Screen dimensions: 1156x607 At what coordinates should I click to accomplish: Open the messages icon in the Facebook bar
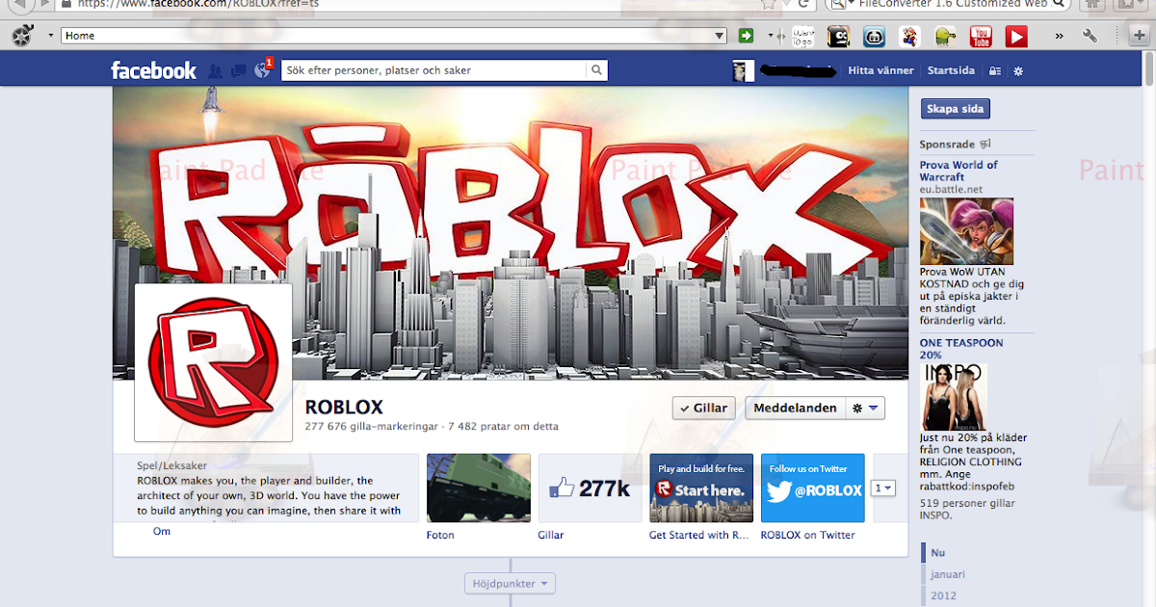238,70
